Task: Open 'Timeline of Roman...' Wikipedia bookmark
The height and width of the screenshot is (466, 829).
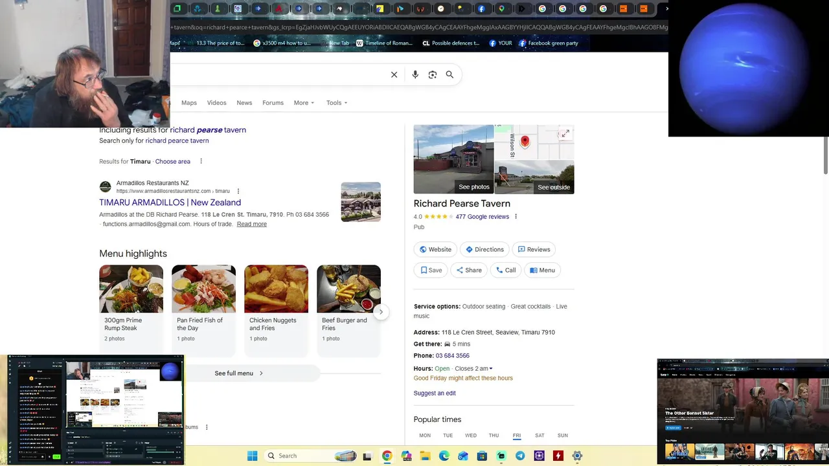Action: coord(384,43)
